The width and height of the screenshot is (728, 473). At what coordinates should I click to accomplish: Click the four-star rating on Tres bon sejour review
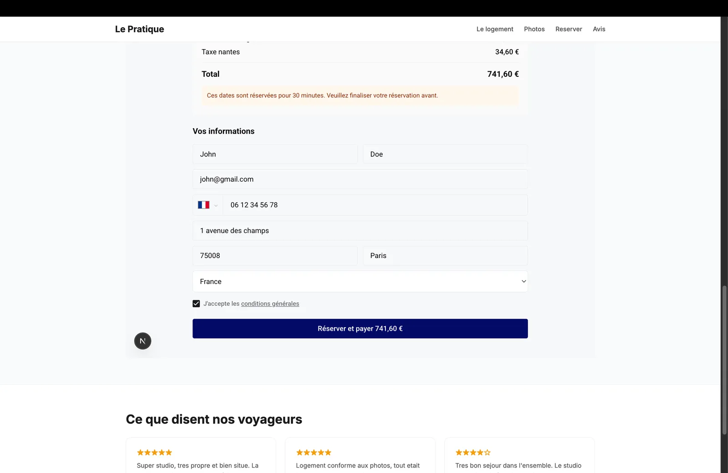[x=473, y=453]
